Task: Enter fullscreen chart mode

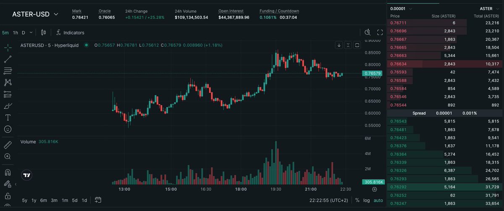Action: tap(380, 32)
